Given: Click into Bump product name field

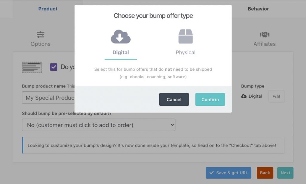Looking at the screenshot, I should 48,98.
